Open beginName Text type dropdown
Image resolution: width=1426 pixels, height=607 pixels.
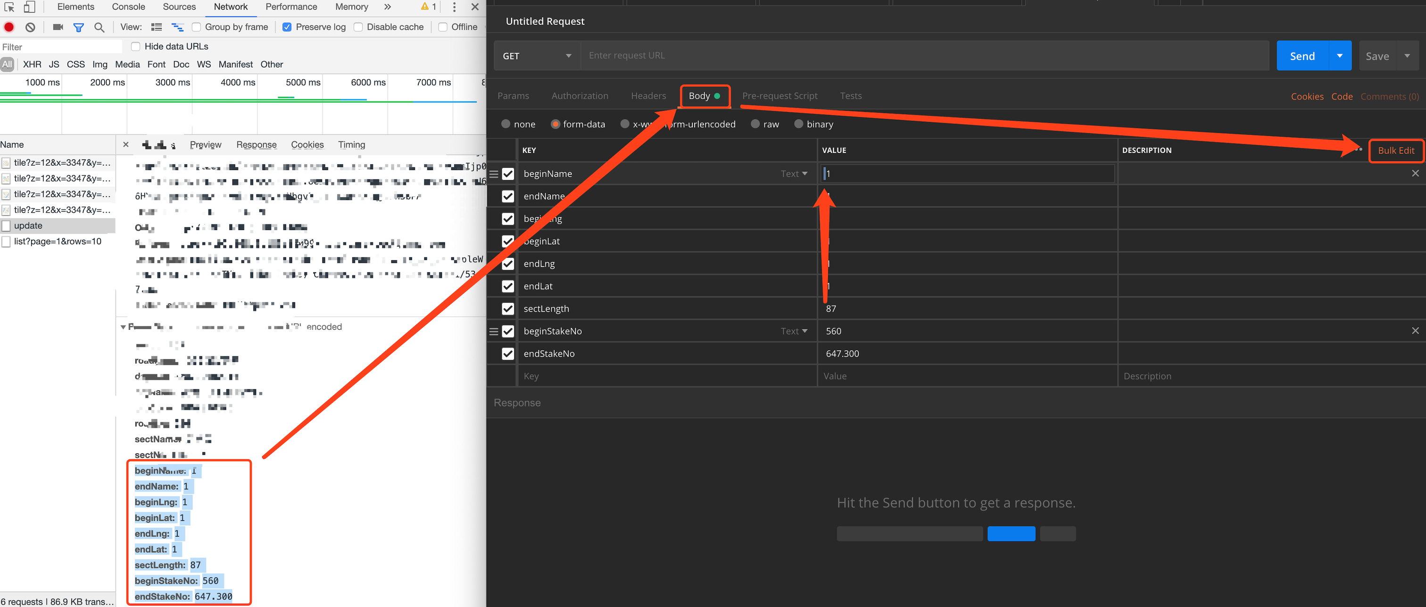pos(794,174)
